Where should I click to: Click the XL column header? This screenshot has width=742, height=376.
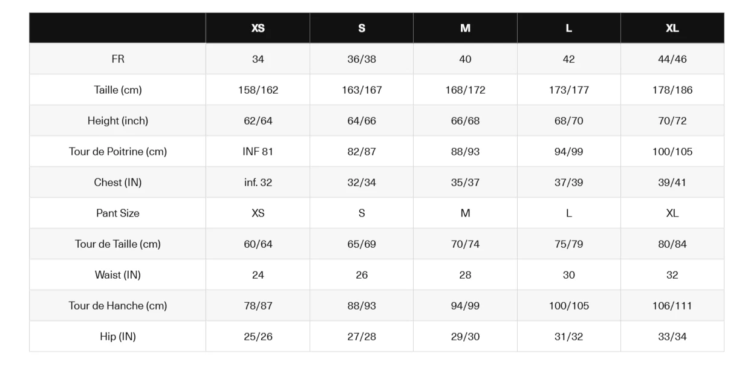point(672,28)
